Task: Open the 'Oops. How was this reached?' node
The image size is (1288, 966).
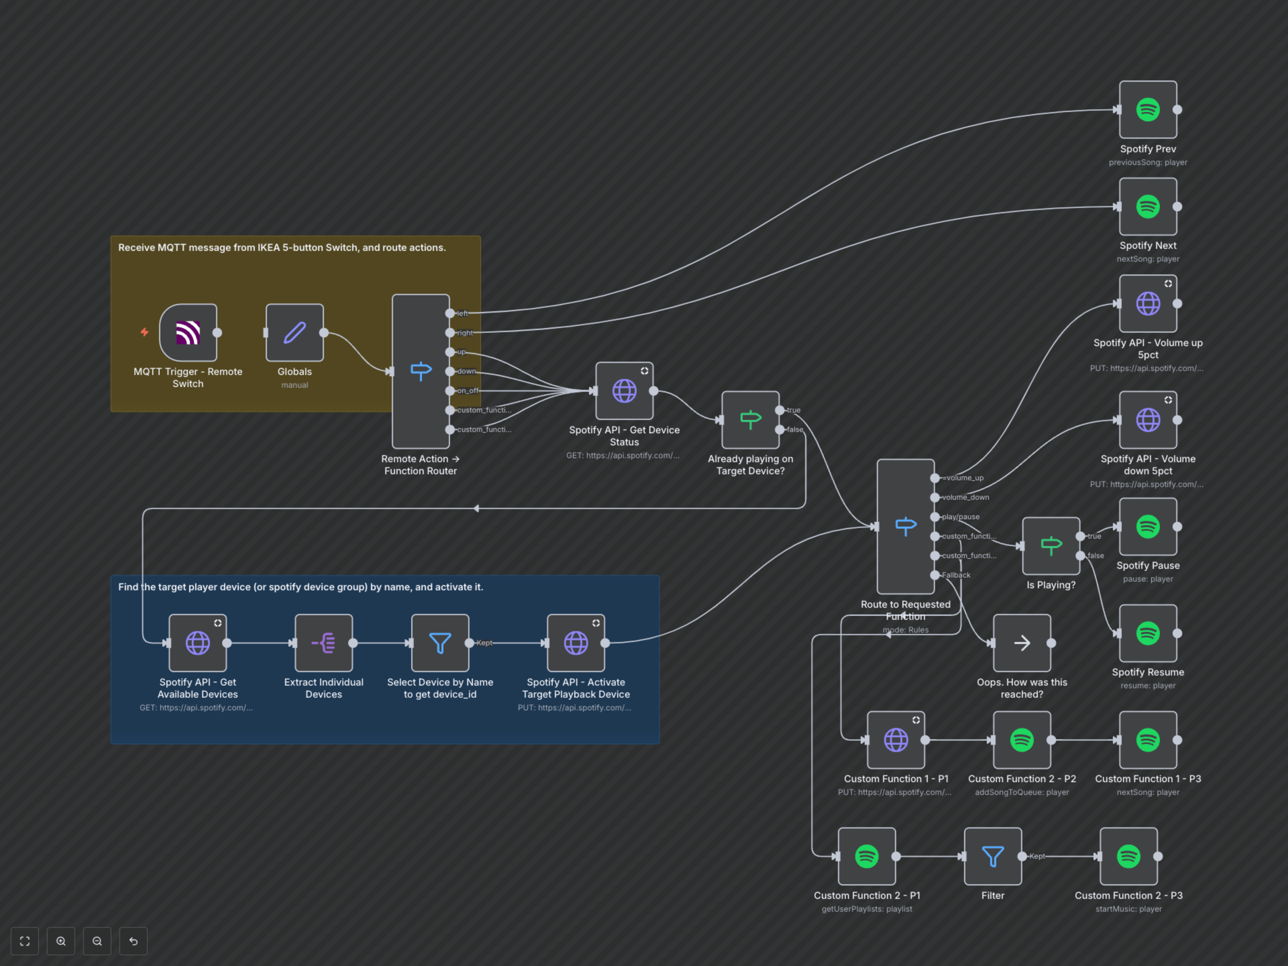Action: coord(1021,643)
